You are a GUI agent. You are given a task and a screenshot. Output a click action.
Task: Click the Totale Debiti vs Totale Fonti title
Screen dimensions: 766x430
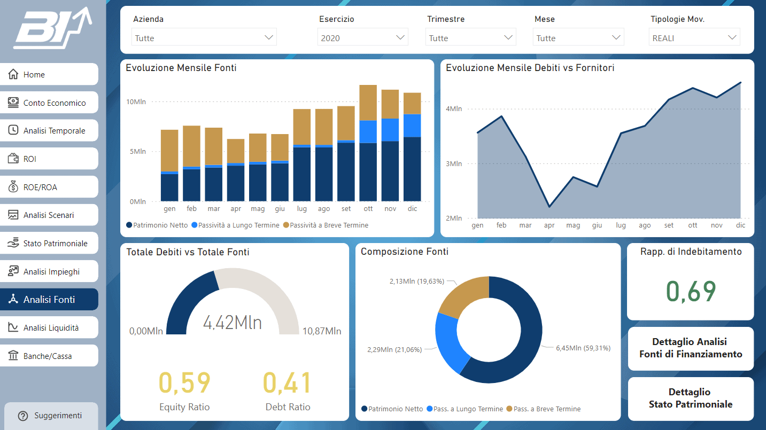coord(188,252)
